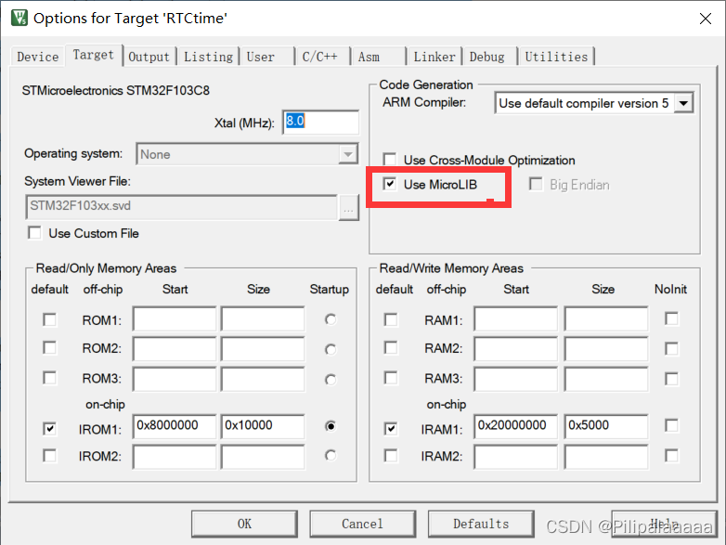Switch to the Linker tab

tap(434, 57)
